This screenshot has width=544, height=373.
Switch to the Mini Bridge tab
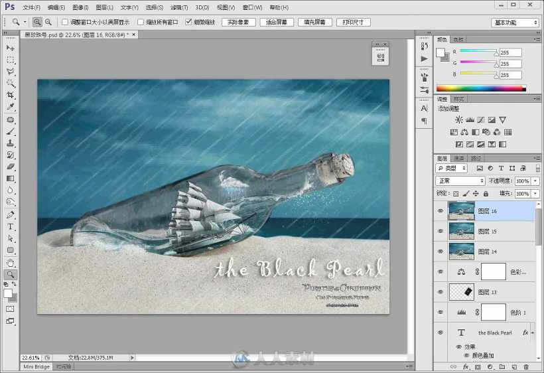[x=36, y=367]
